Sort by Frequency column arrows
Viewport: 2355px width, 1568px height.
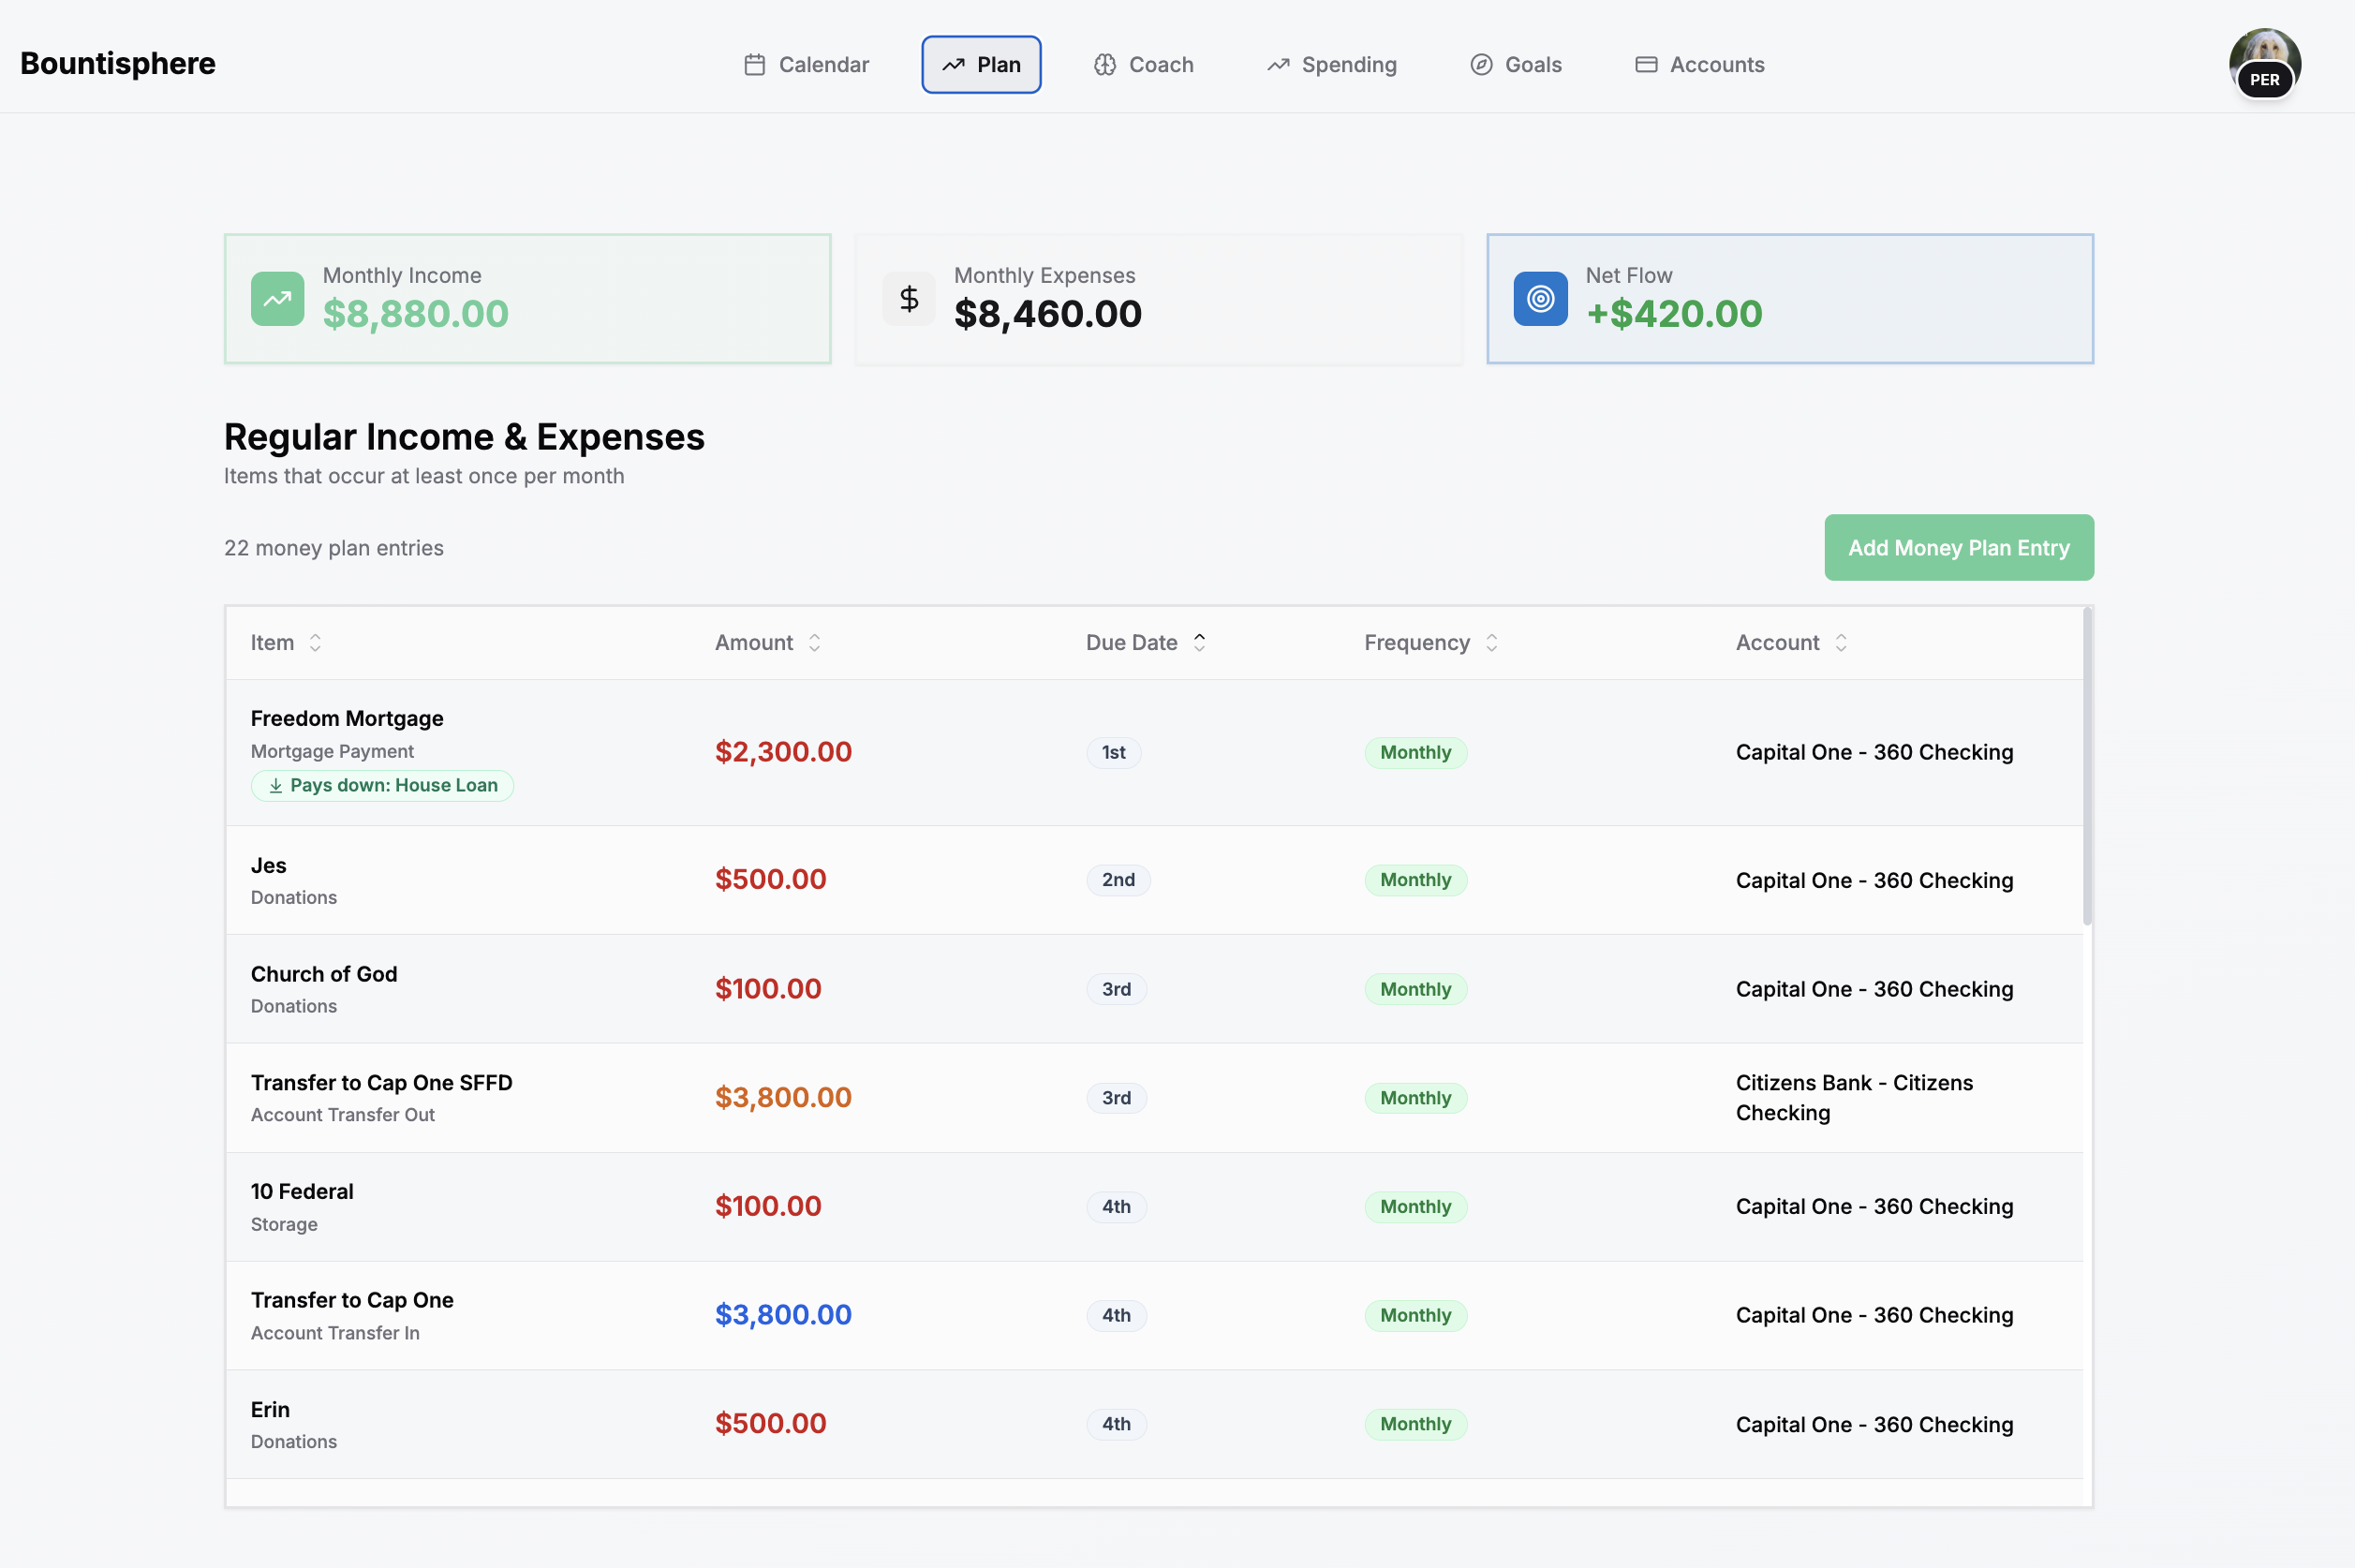pos(1491,643)
